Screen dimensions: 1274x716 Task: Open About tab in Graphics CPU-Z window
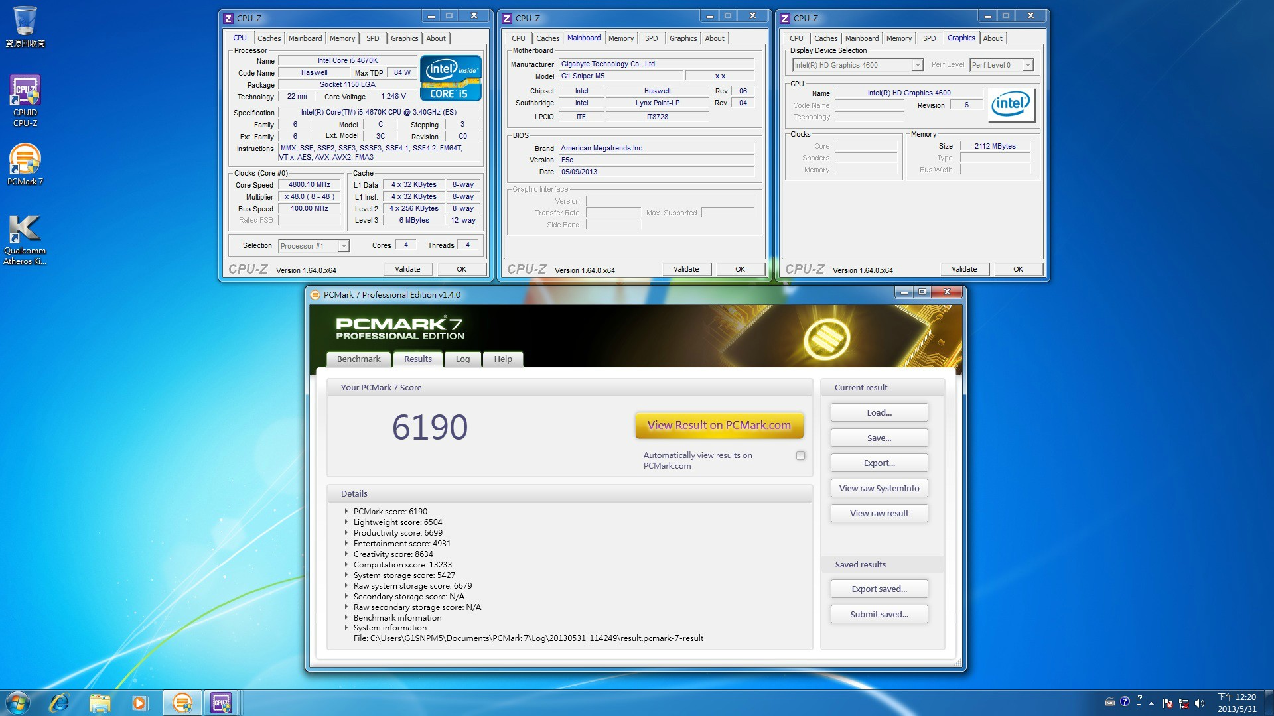(993, 38)
